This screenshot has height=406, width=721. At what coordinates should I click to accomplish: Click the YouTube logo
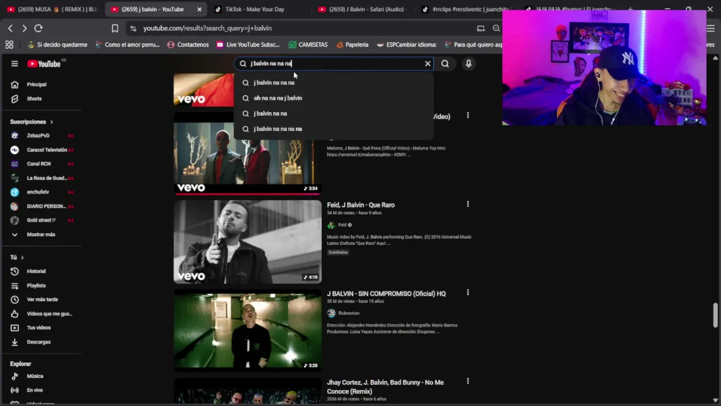(44, 64)
